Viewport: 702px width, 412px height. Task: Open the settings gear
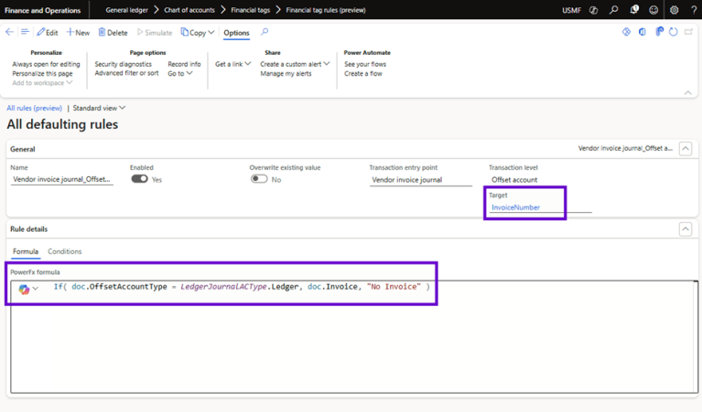point(675,10)
